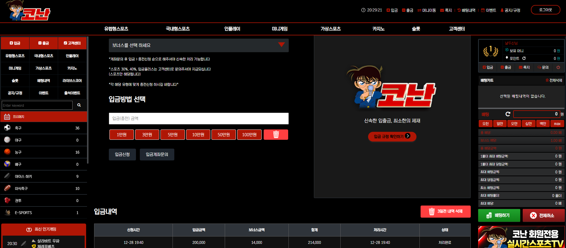Click the reset icon beside 배팅 amount

[x=508, y=114]
